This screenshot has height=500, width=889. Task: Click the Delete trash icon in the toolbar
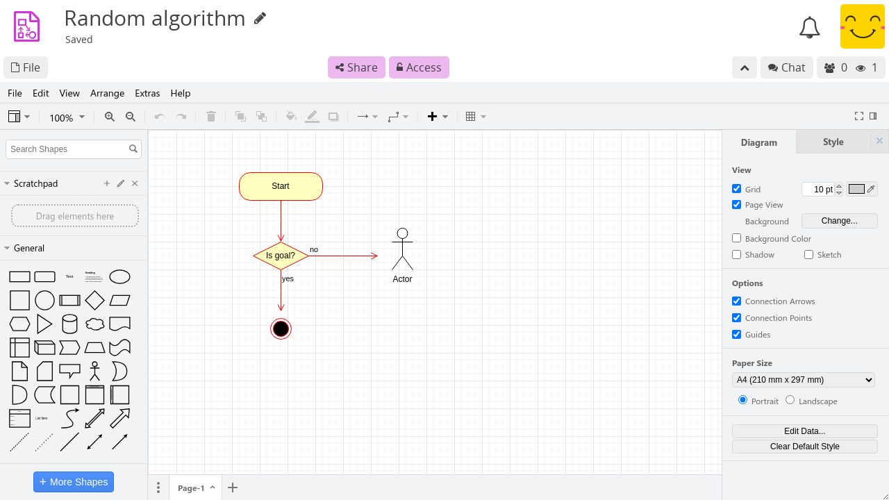coord(211,116)
